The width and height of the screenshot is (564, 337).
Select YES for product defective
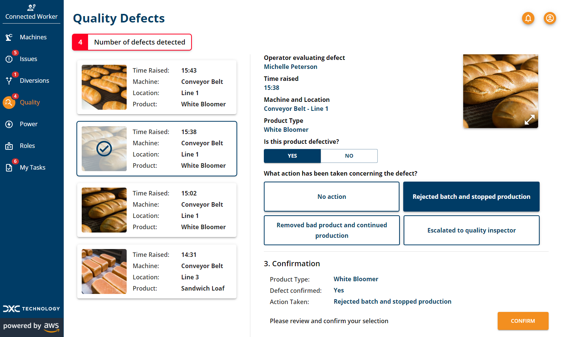tap(292, 156)
